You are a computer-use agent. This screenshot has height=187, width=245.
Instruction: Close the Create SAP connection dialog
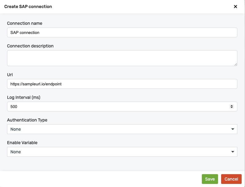pyautogui.click(x=236, y=6)
